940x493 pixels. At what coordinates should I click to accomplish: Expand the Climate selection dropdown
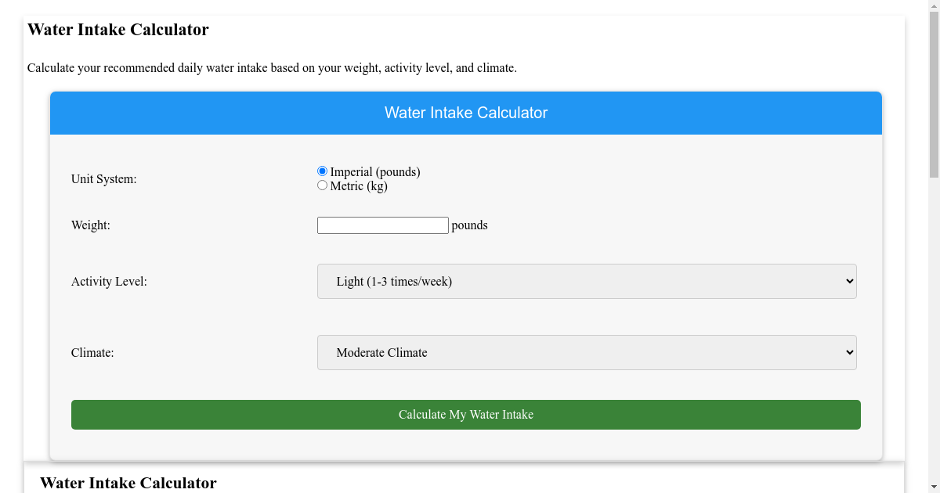click(x=586, y=352)
